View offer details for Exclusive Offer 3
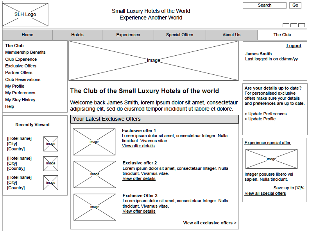 [x=139, y=211]
